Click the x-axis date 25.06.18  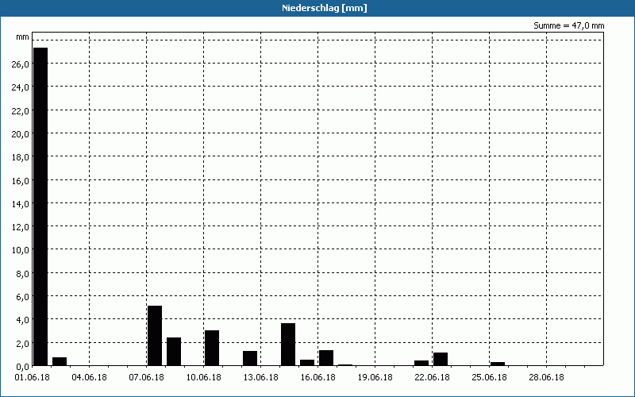[489, 377]
